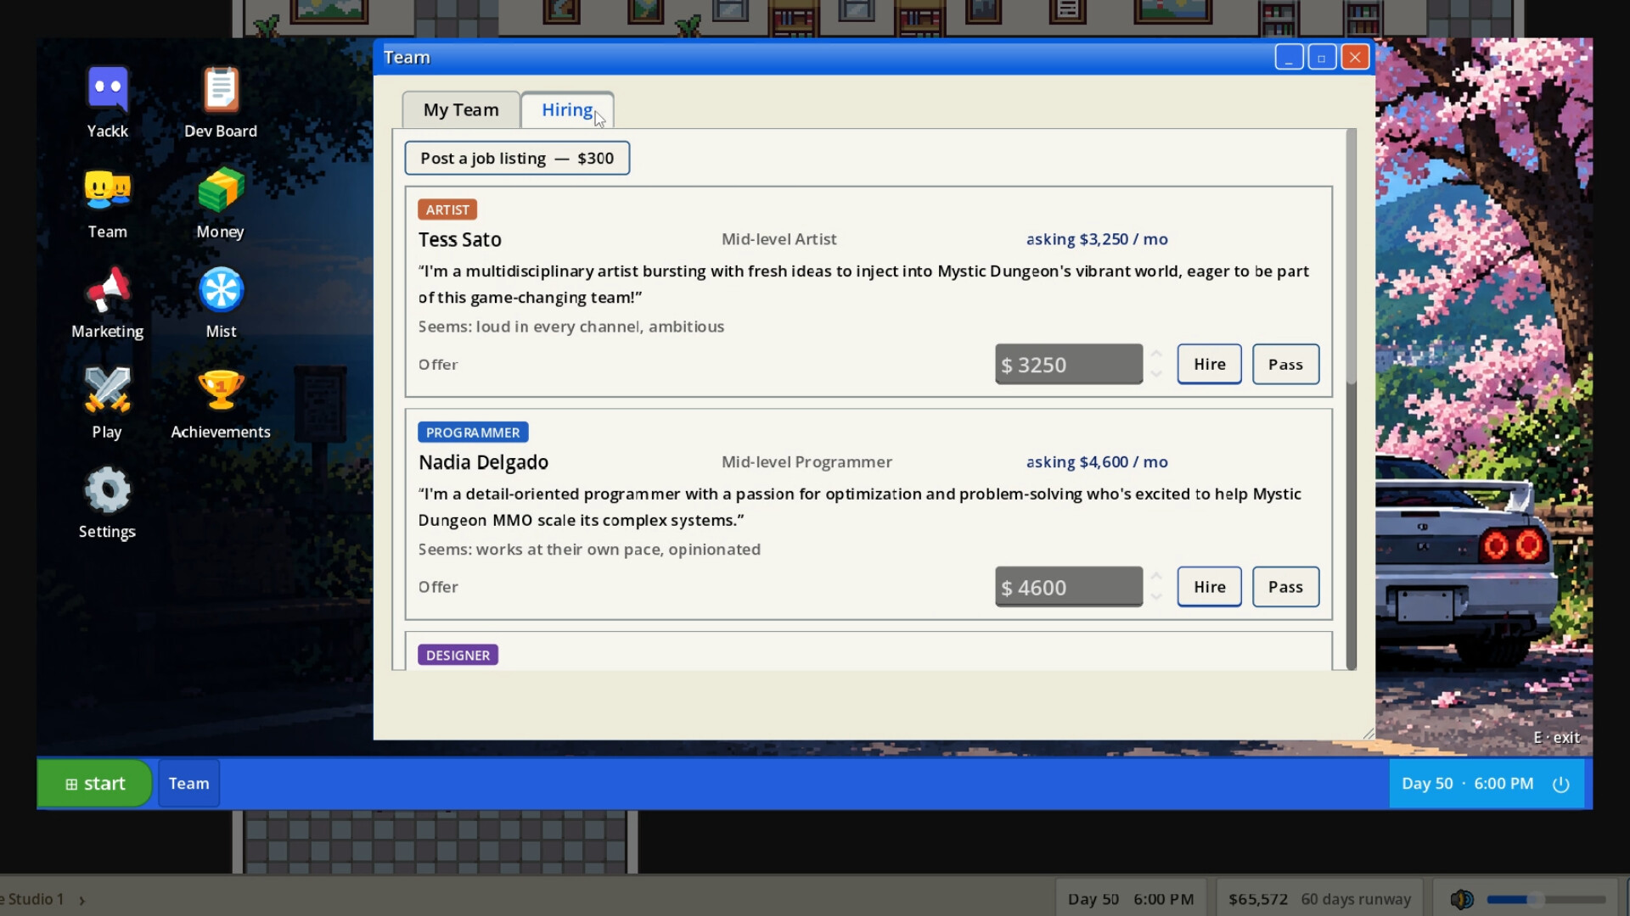Click Post a job listing for $300
Image resolution: width=1630 pixels, height=916 pixels.
point(517,159)
